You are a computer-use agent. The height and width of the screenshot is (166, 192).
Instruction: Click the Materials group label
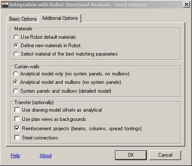[x=23, y=29]
